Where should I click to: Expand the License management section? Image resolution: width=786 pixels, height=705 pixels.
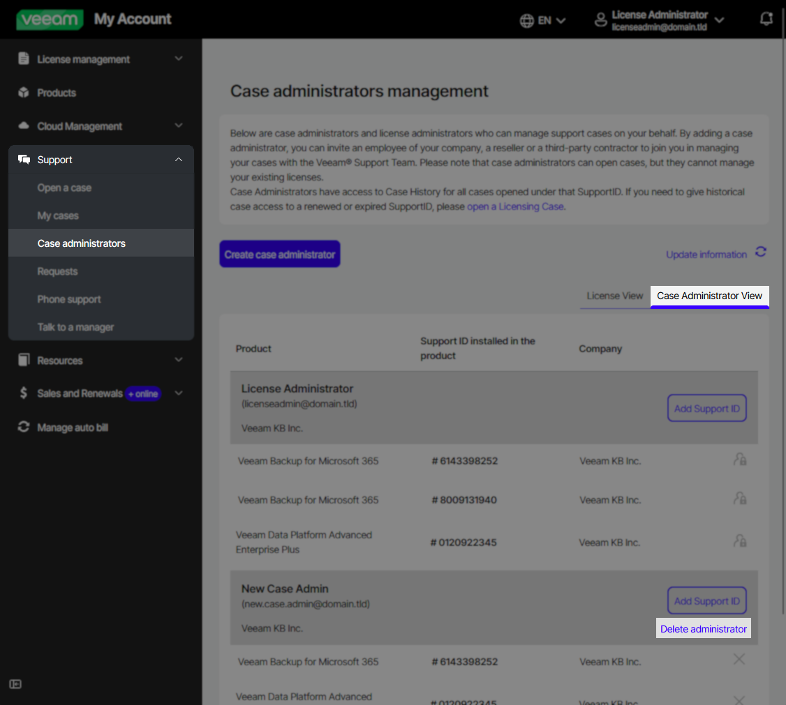84,59
